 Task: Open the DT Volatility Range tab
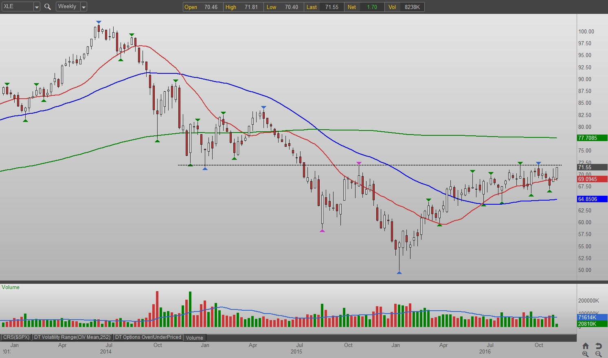pos(72,337)
